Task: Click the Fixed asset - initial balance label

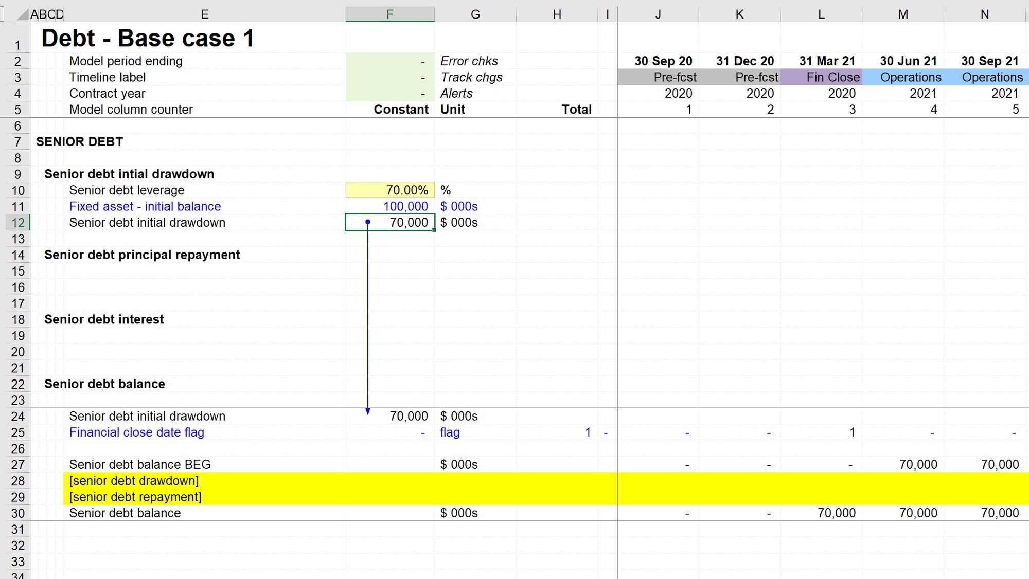Action: click(x=145, y=206)
